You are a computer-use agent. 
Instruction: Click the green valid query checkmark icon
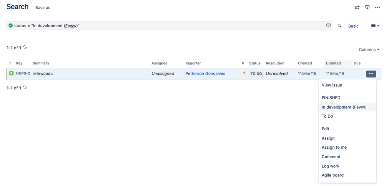[x=10, y=25]
